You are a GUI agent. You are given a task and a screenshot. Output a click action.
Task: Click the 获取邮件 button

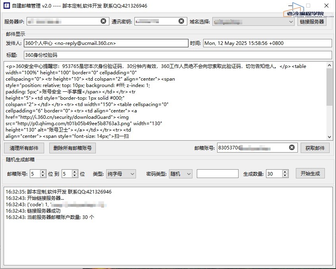click(x=315, y=148)
